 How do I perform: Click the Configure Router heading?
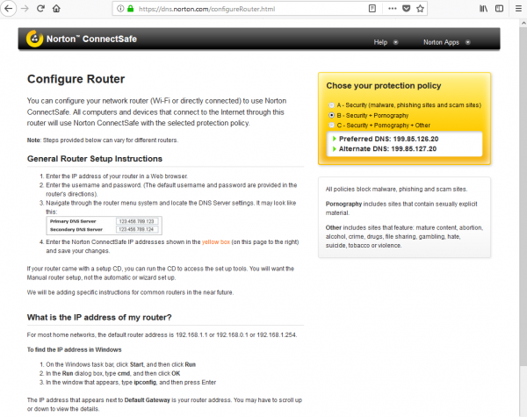(76, 79)
